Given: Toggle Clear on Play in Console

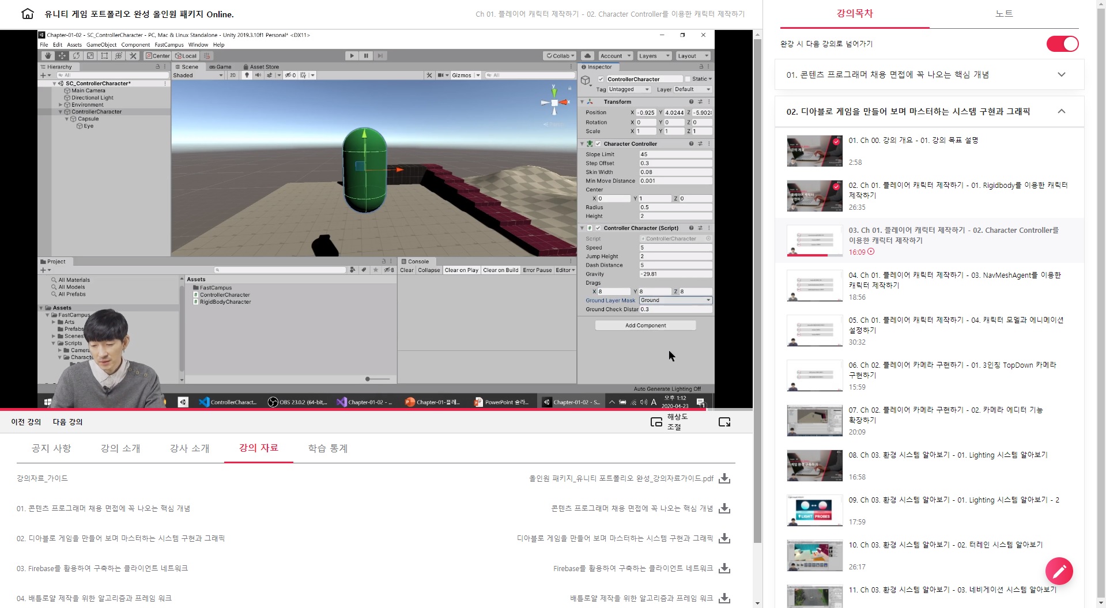Looking at the screenshot, I should click(x=461, y=270).
